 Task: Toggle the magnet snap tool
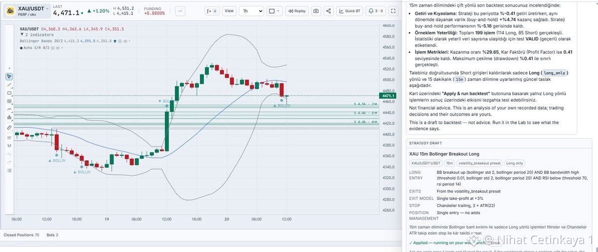point(9,145)
